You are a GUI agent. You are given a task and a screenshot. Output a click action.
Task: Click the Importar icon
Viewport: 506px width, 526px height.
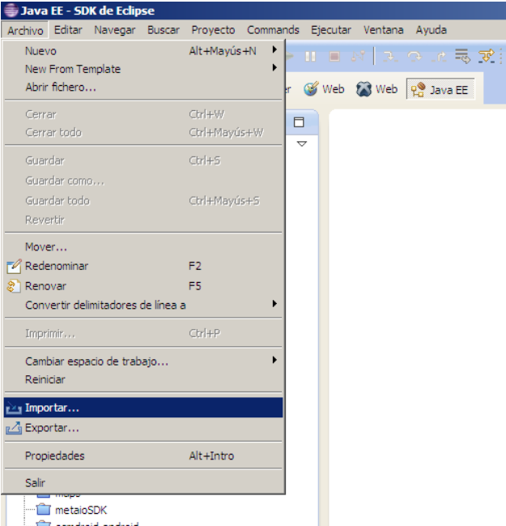[14, 408]
